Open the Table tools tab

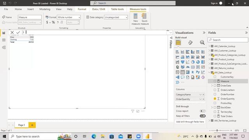click(117, 9)
